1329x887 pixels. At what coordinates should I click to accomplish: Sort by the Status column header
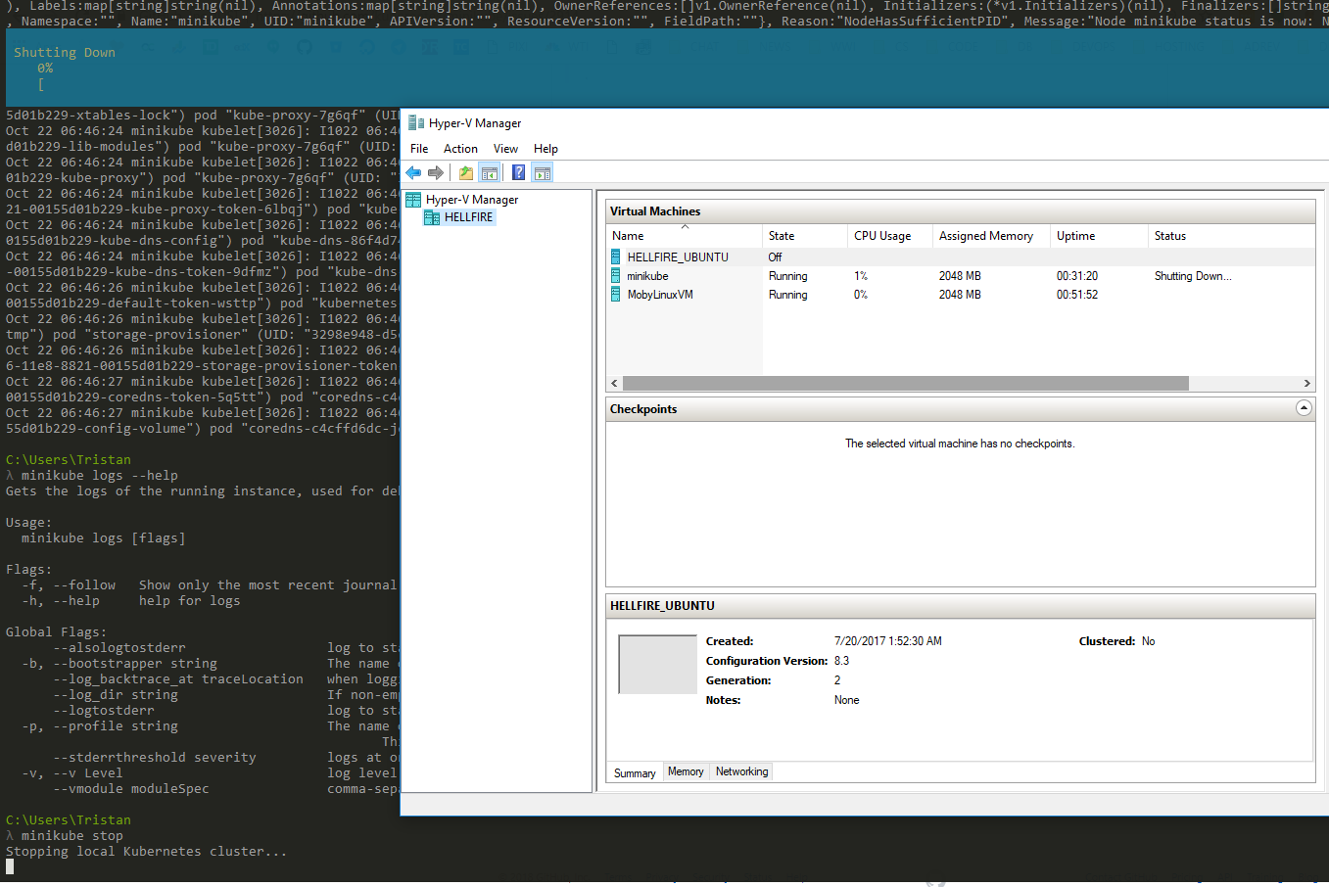(1231, 236)
